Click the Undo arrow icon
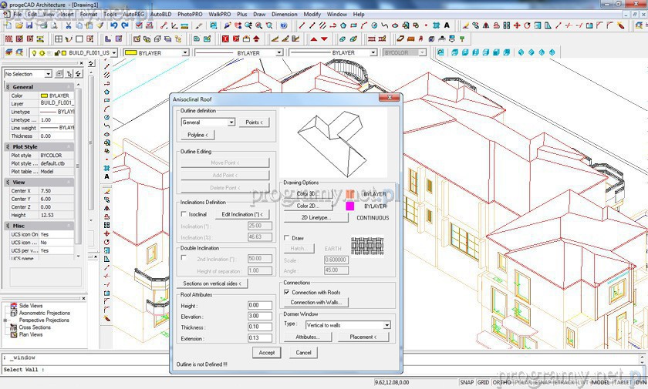This screenshot has height=389, width=648. click(x=114, y=25)
